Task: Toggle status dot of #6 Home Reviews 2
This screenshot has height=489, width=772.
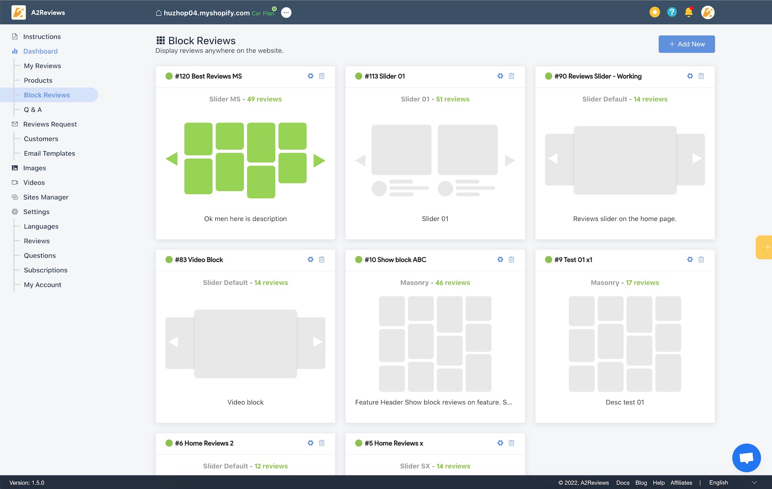Action: [x=169, y=443]
